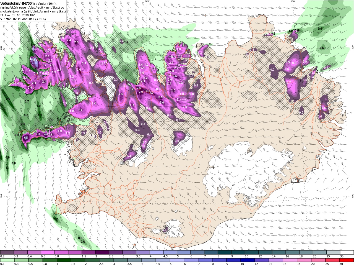Pick the lavender snow swatch between 4 and 4.5
Viewport: 354px width, 266px height.
pos(156,252)
